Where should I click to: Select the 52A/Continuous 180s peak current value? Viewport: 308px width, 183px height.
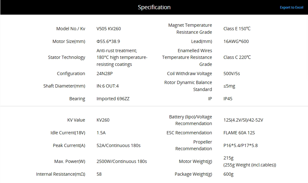click(x=118, y=145)
